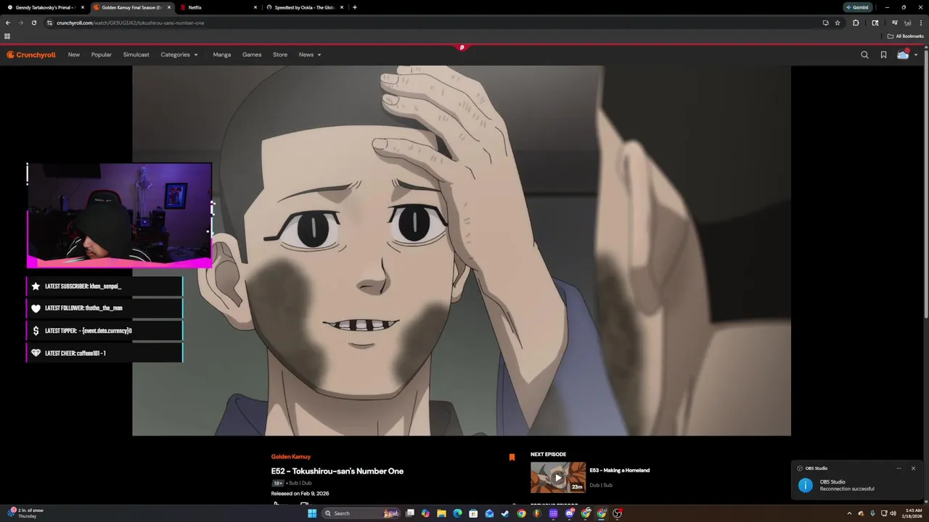Close the OBS Studio notification

coord(913,468)
